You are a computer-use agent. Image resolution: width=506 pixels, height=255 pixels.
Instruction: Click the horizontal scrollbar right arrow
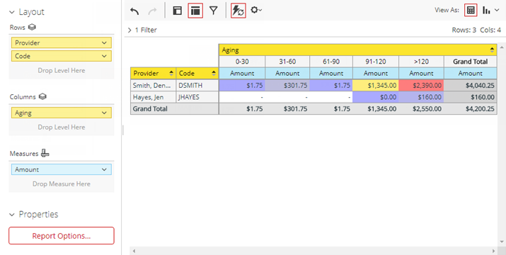click(493, 251)
